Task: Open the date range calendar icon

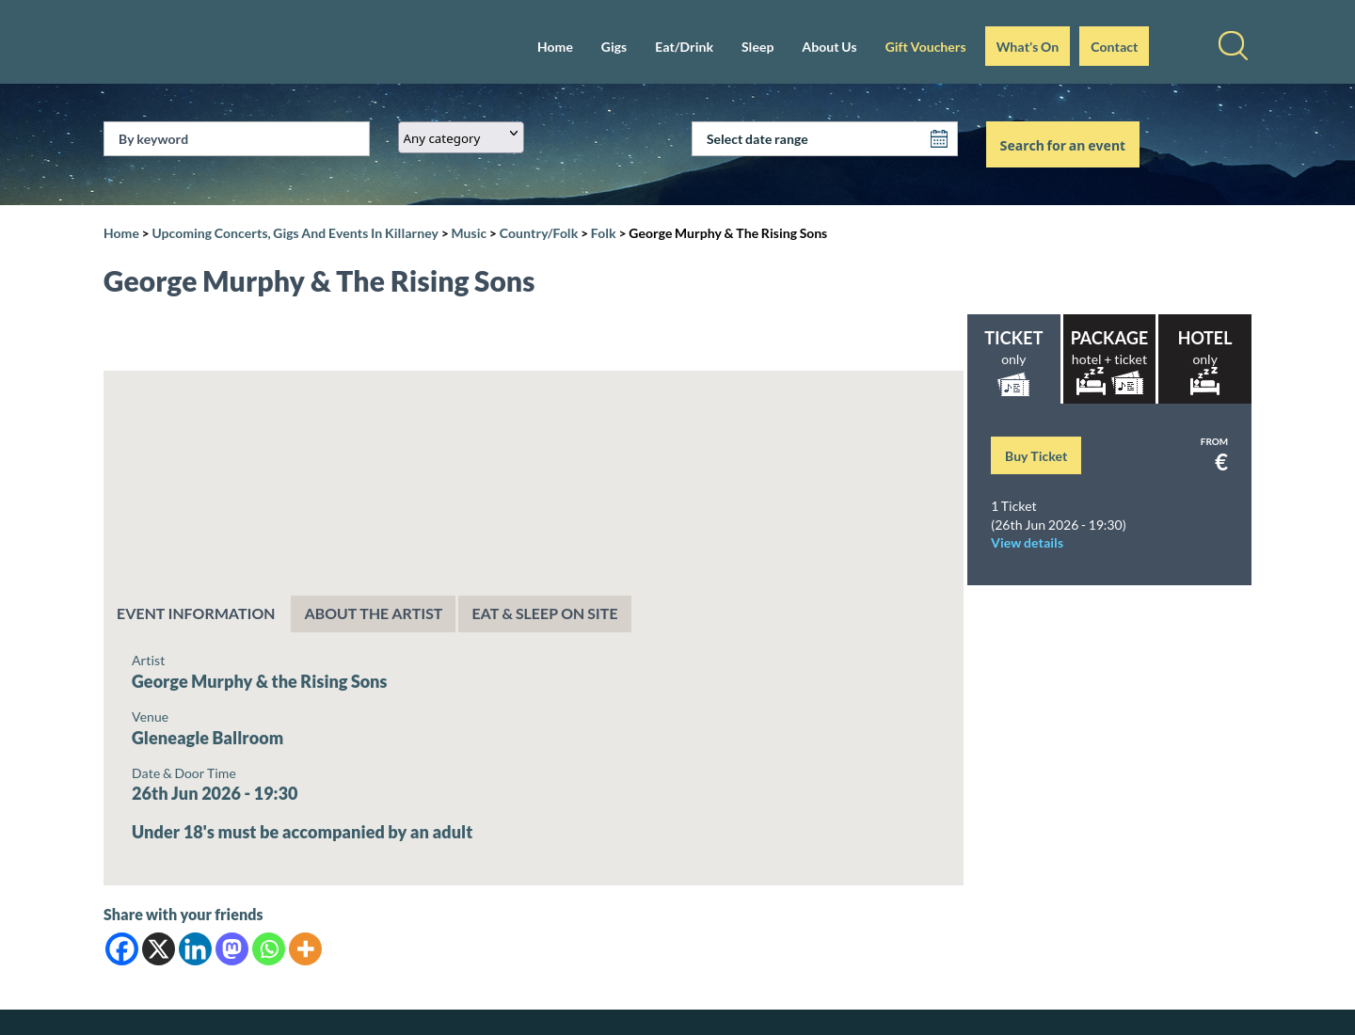Action: 939,139
